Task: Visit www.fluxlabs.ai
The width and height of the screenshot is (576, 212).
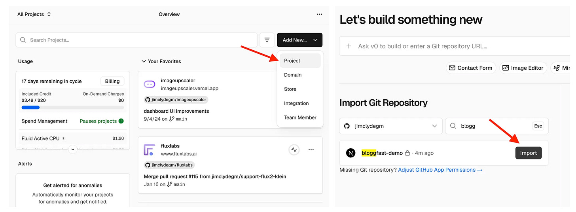Action: pyautogui.click(x=179, y=154)
